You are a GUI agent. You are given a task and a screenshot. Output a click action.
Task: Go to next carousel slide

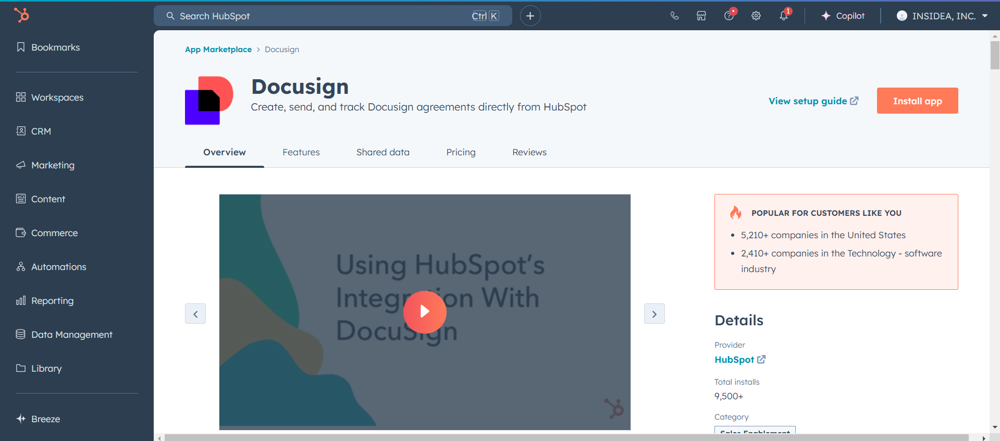click(x=655, y=314)
